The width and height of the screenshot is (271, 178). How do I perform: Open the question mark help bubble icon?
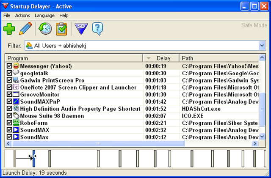point(97,29)
